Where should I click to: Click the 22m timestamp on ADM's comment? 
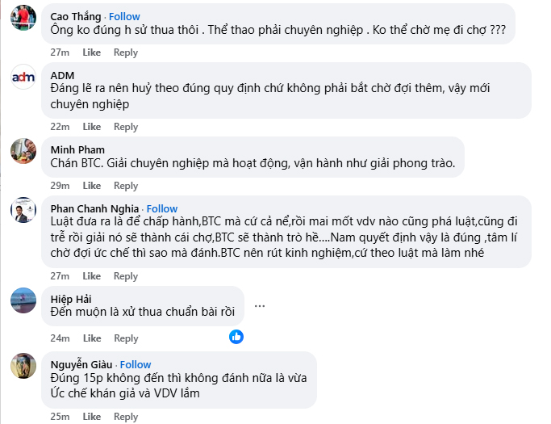pos(61,127)
